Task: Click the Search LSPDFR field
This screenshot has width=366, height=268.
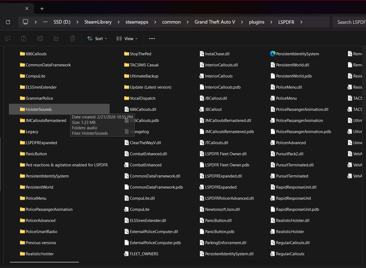Action: coord(350,22)
